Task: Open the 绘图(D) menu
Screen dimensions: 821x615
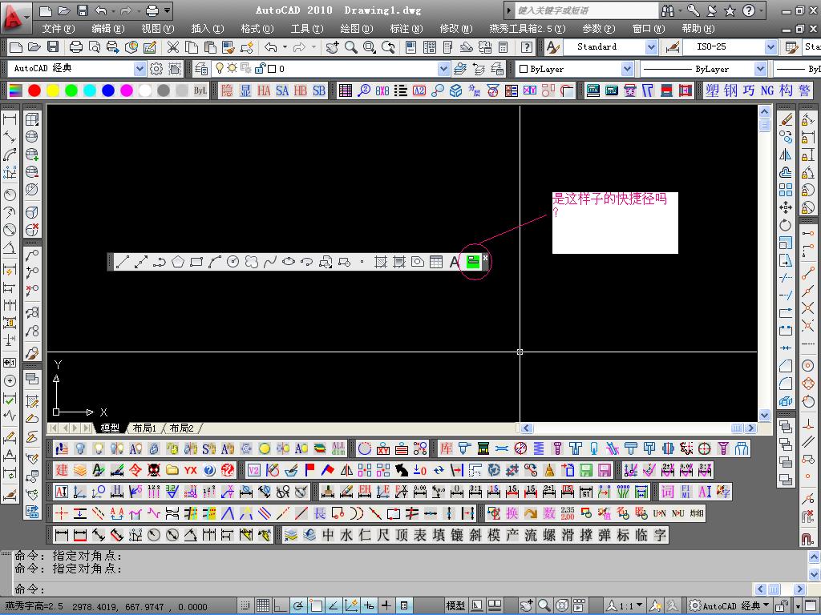Action: [x=357, y=29]
